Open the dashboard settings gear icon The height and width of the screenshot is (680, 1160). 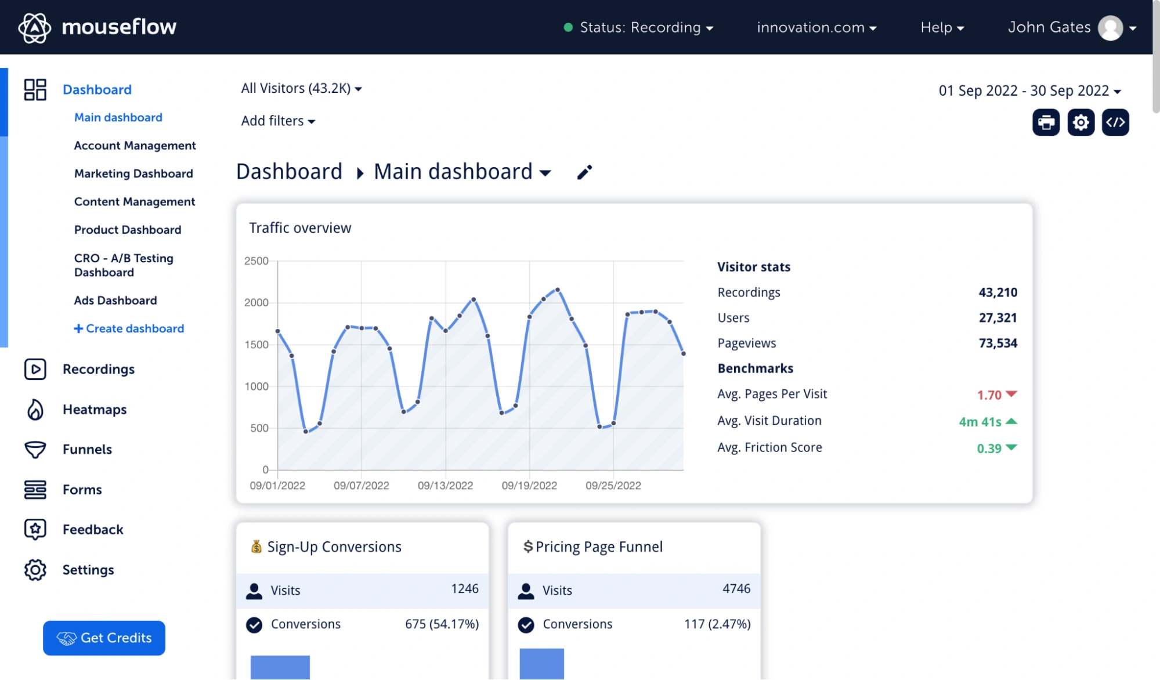[x=1081, y=122]
